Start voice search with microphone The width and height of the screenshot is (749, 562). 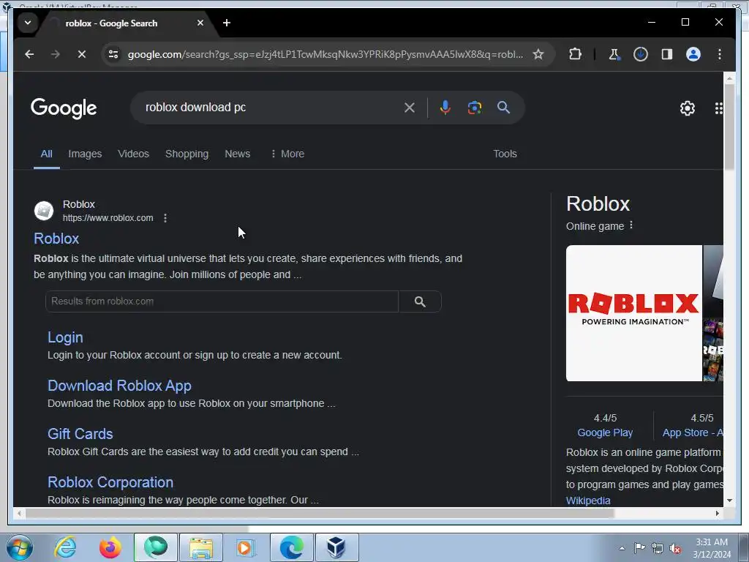point(445,108)
